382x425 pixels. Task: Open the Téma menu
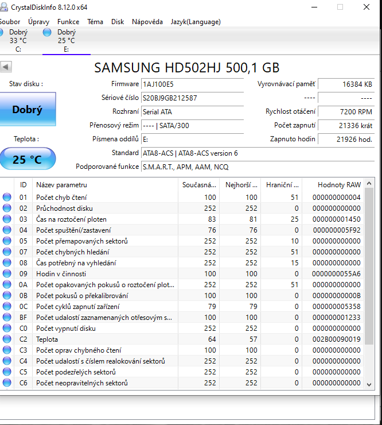point(95,22)
